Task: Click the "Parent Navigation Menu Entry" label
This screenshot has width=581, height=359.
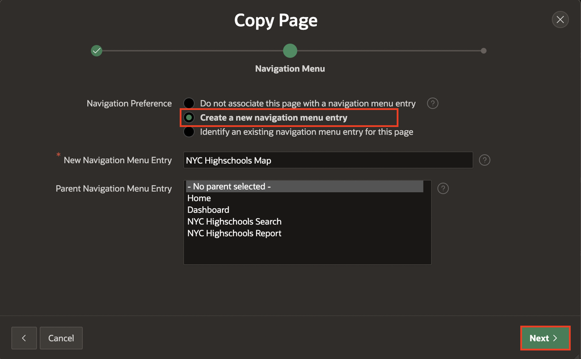Action: pos(113,189)
